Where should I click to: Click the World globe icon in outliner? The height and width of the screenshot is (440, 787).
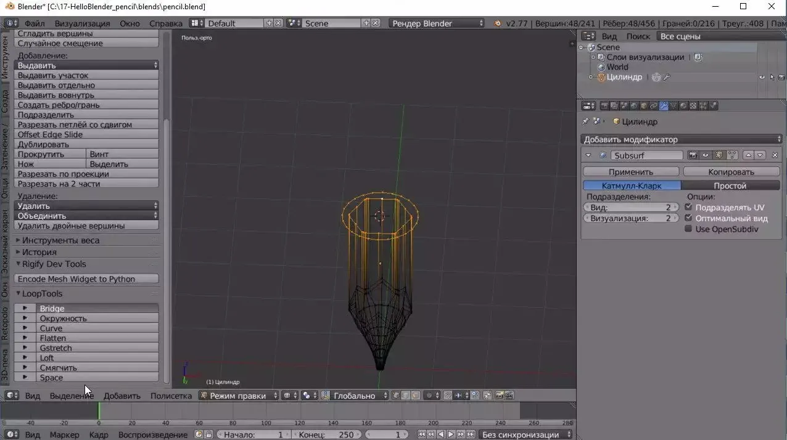point(601,67)
